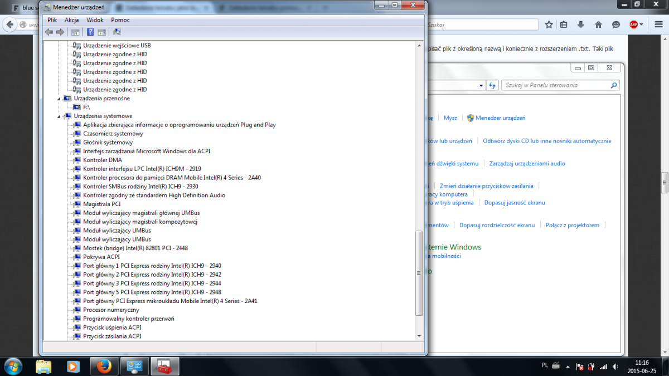Select Programowalny kontroler przerwań device

(x=129, y=319)
